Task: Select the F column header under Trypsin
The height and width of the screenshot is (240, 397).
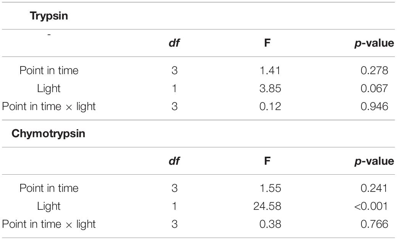Action: [267, 43]
